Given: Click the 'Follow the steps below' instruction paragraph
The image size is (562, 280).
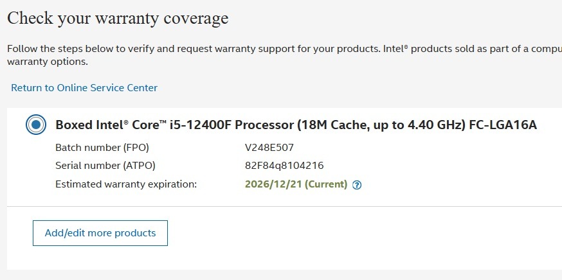Looking at the screenshot, I should (193, 49).
